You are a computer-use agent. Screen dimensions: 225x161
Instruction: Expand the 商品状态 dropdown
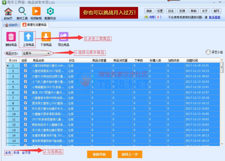click(x=48, y=53)
